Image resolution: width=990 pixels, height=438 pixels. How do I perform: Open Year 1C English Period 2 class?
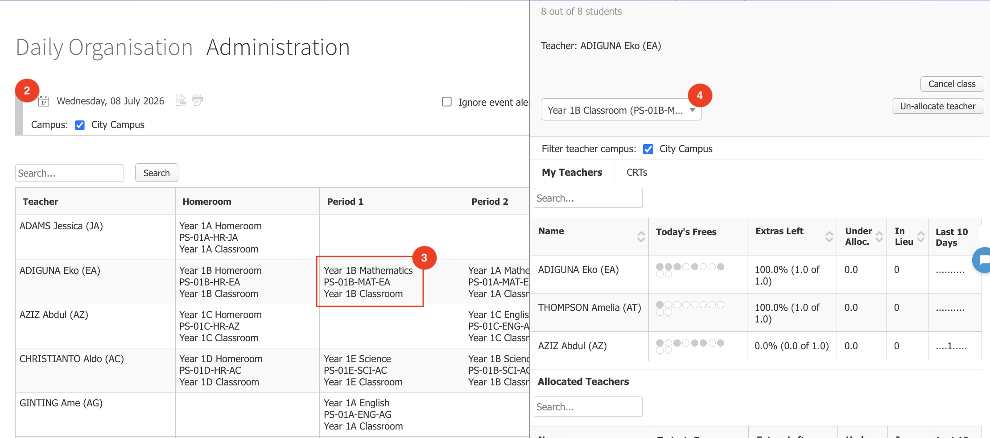497,326
